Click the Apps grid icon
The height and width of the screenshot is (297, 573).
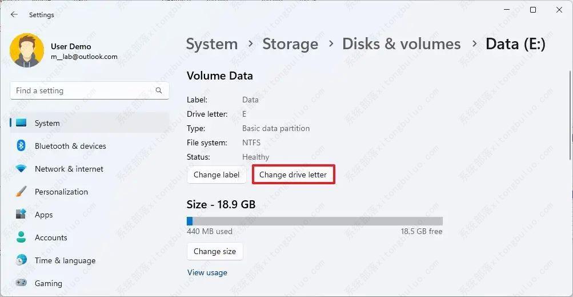click(22, 215)
